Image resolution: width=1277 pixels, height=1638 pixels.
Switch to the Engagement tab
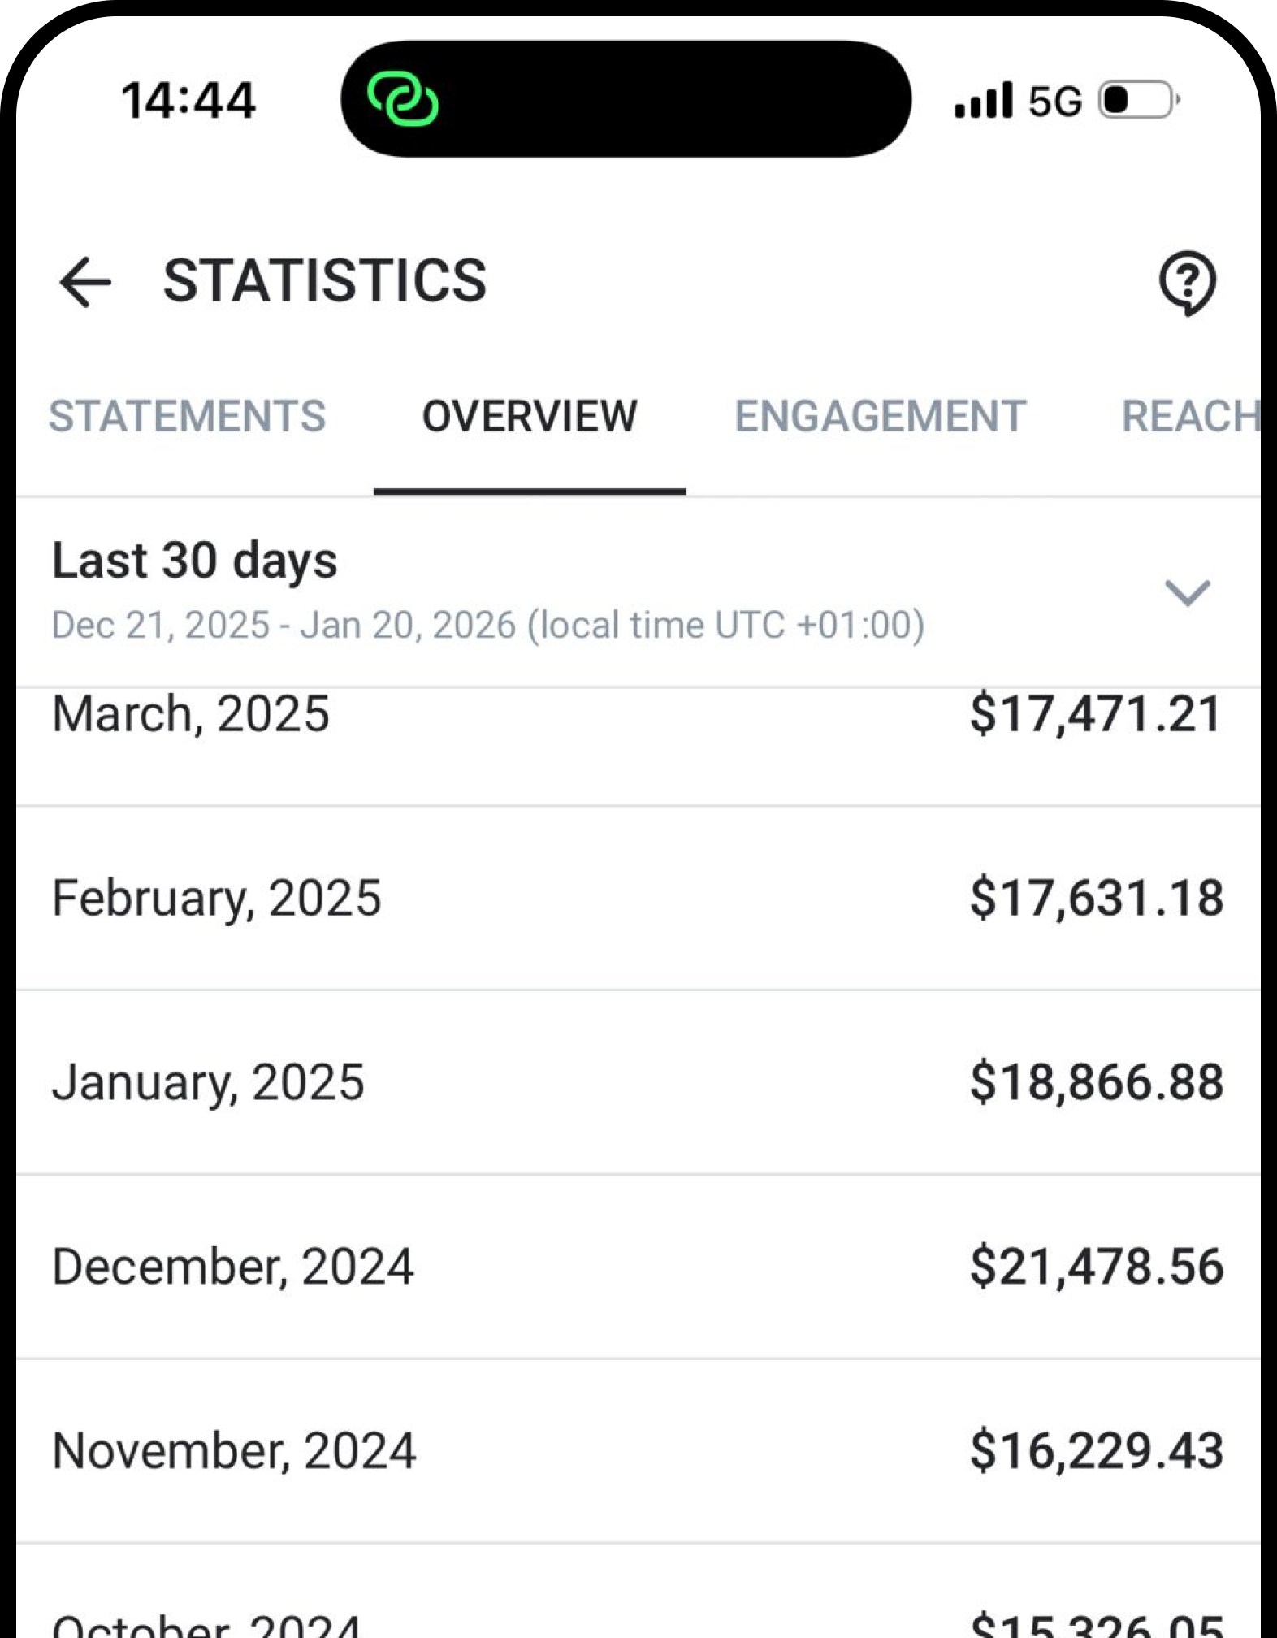[880, 417]
